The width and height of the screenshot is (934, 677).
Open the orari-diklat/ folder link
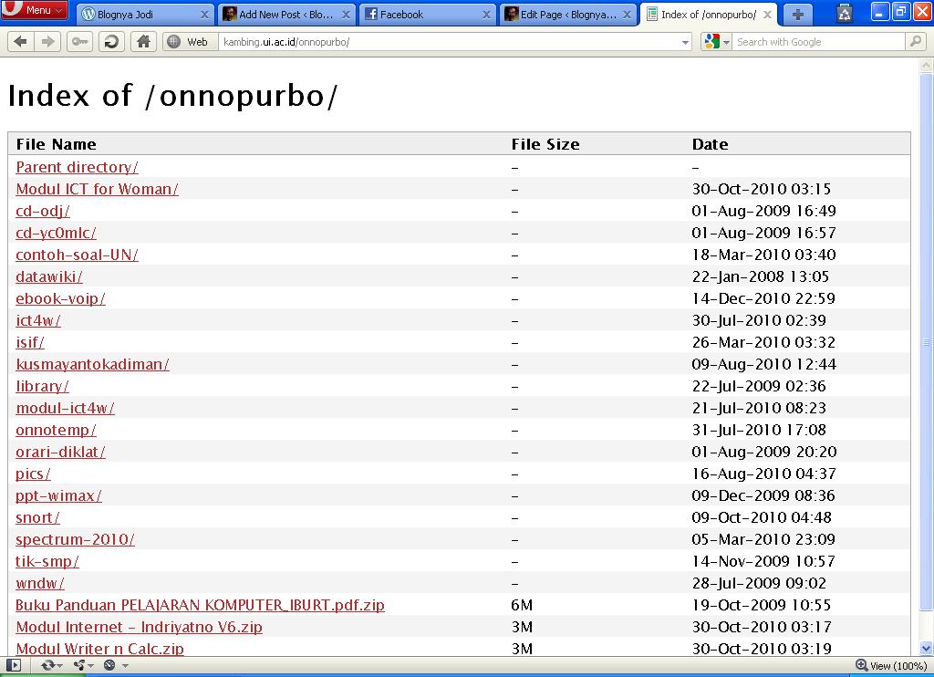coord(61,453)
